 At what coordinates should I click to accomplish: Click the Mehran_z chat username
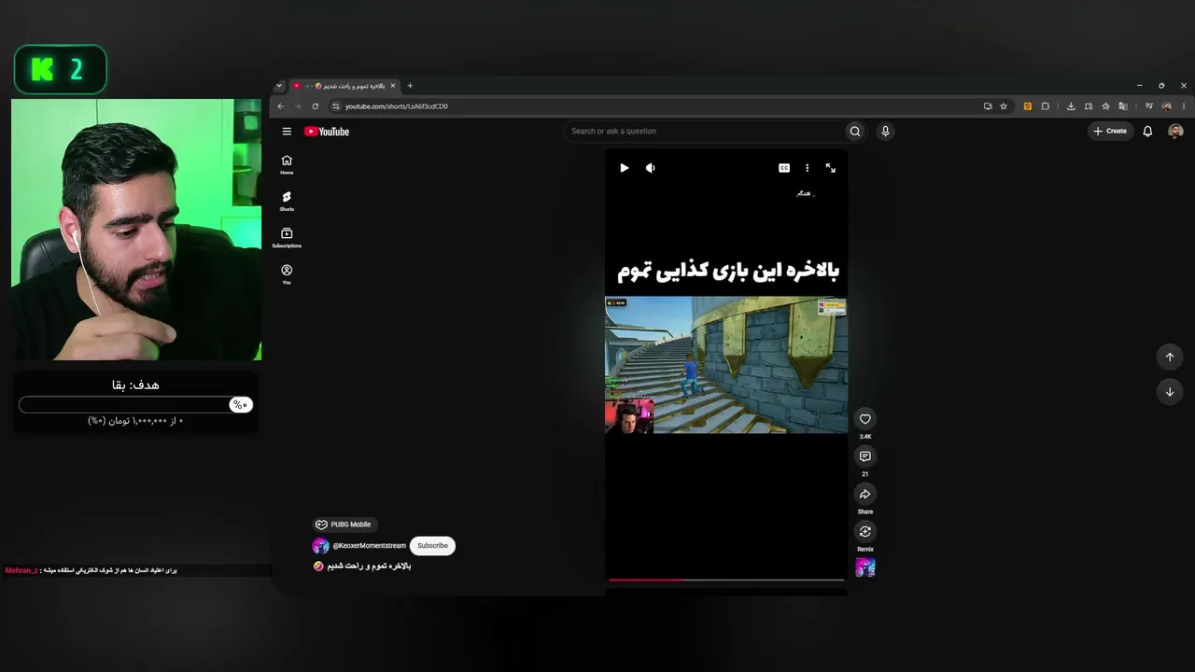point(20,570)
